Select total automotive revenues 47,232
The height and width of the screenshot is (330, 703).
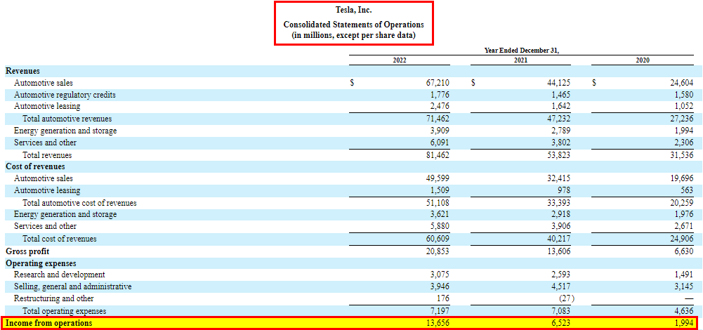click(x=558, y=119)
